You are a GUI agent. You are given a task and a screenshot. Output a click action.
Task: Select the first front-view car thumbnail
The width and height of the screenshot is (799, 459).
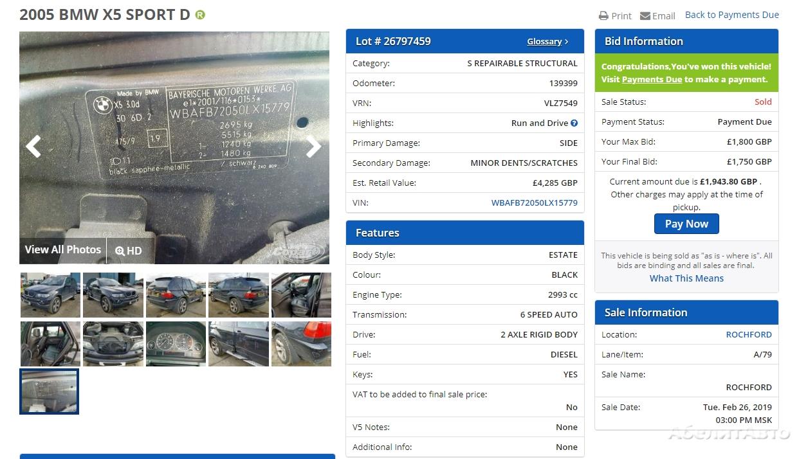pyautogui.click(x=50, y=294)
